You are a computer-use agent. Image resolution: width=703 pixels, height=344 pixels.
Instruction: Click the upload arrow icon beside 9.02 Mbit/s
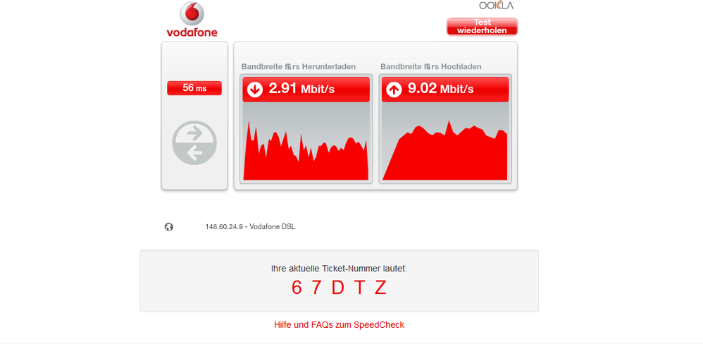[394, 90]
